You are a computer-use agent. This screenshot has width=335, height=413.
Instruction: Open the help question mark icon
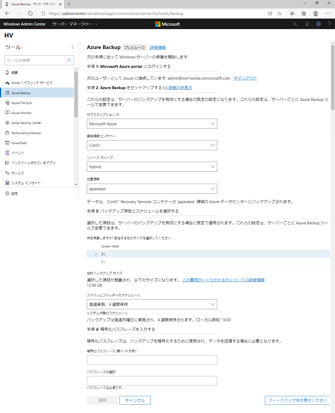[x=329, y=24]
